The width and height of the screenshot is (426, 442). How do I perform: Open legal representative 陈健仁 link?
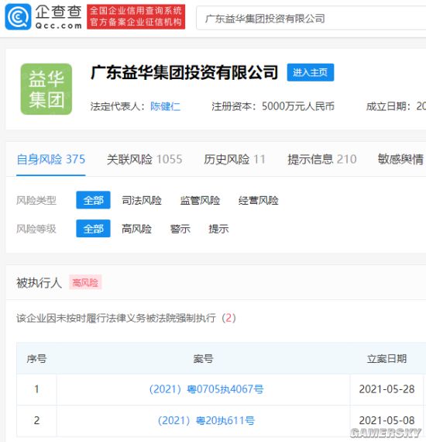pos(165,106)
